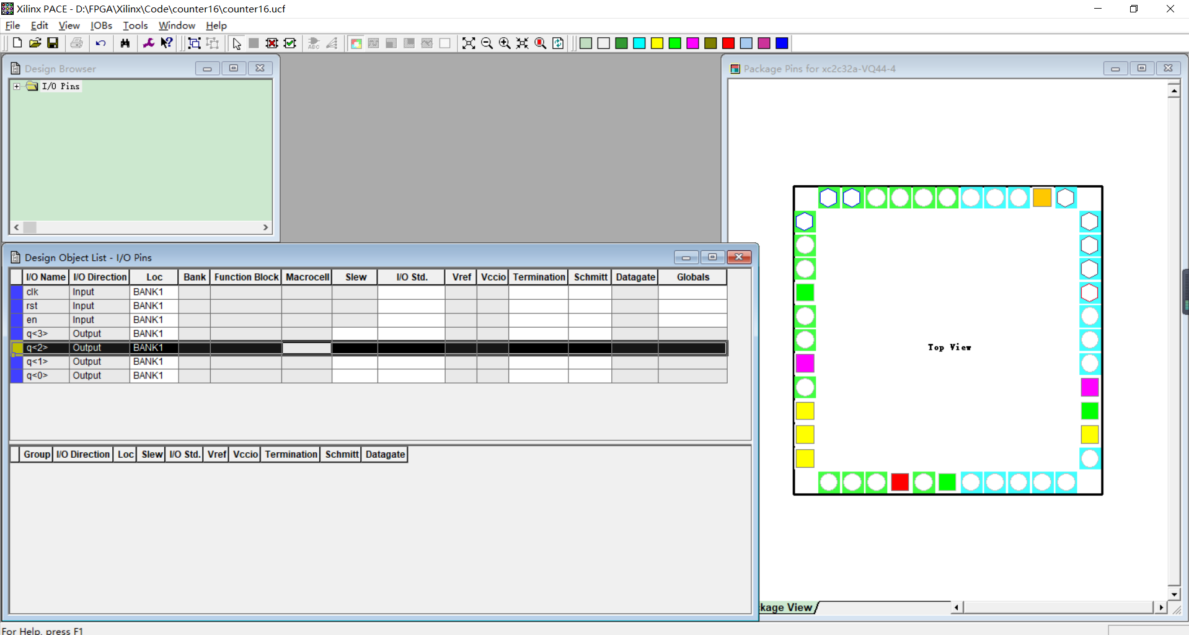The height and width of the screenshot is (635, 1189).
Task: Click the red-lens magnifier icon
Action: click(541, 43)
